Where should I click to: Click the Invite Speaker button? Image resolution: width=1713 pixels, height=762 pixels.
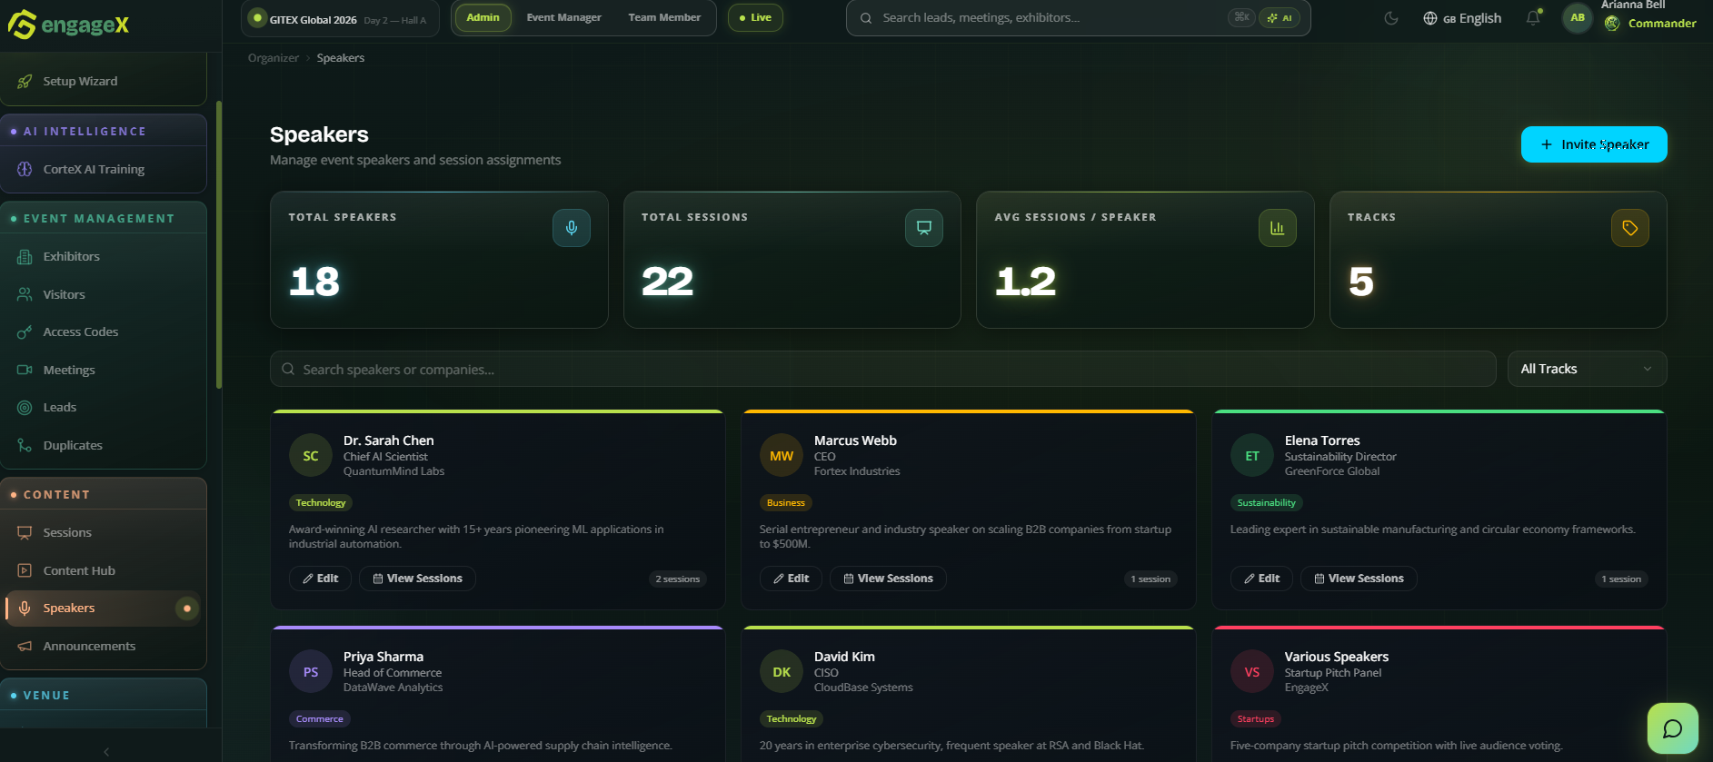click(x=1594, y=144)
